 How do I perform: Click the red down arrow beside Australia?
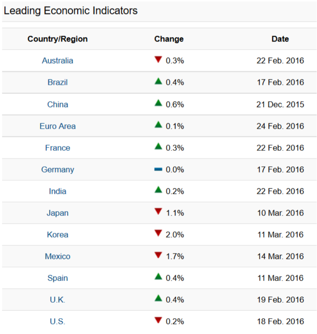(x=158, y=60)
